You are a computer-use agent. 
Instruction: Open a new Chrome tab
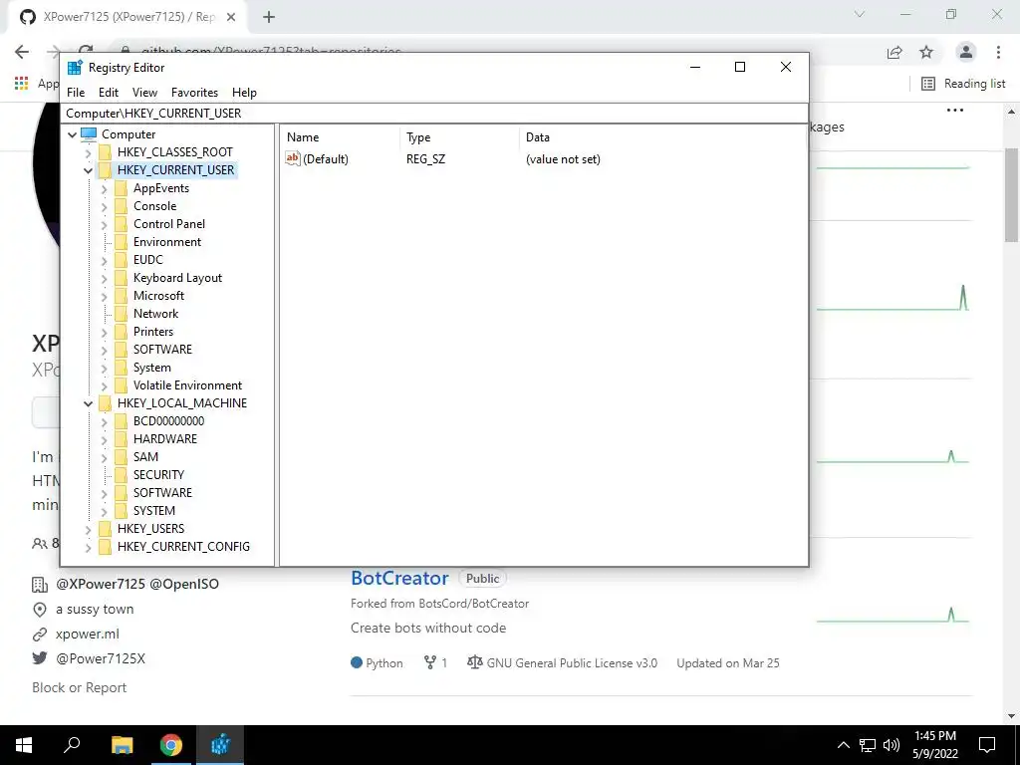point(269,18)
